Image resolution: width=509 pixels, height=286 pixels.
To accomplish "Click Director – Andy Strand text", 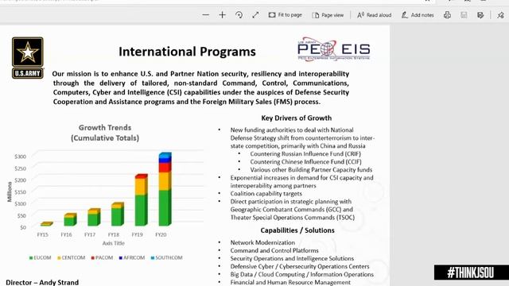I will 42,283.
